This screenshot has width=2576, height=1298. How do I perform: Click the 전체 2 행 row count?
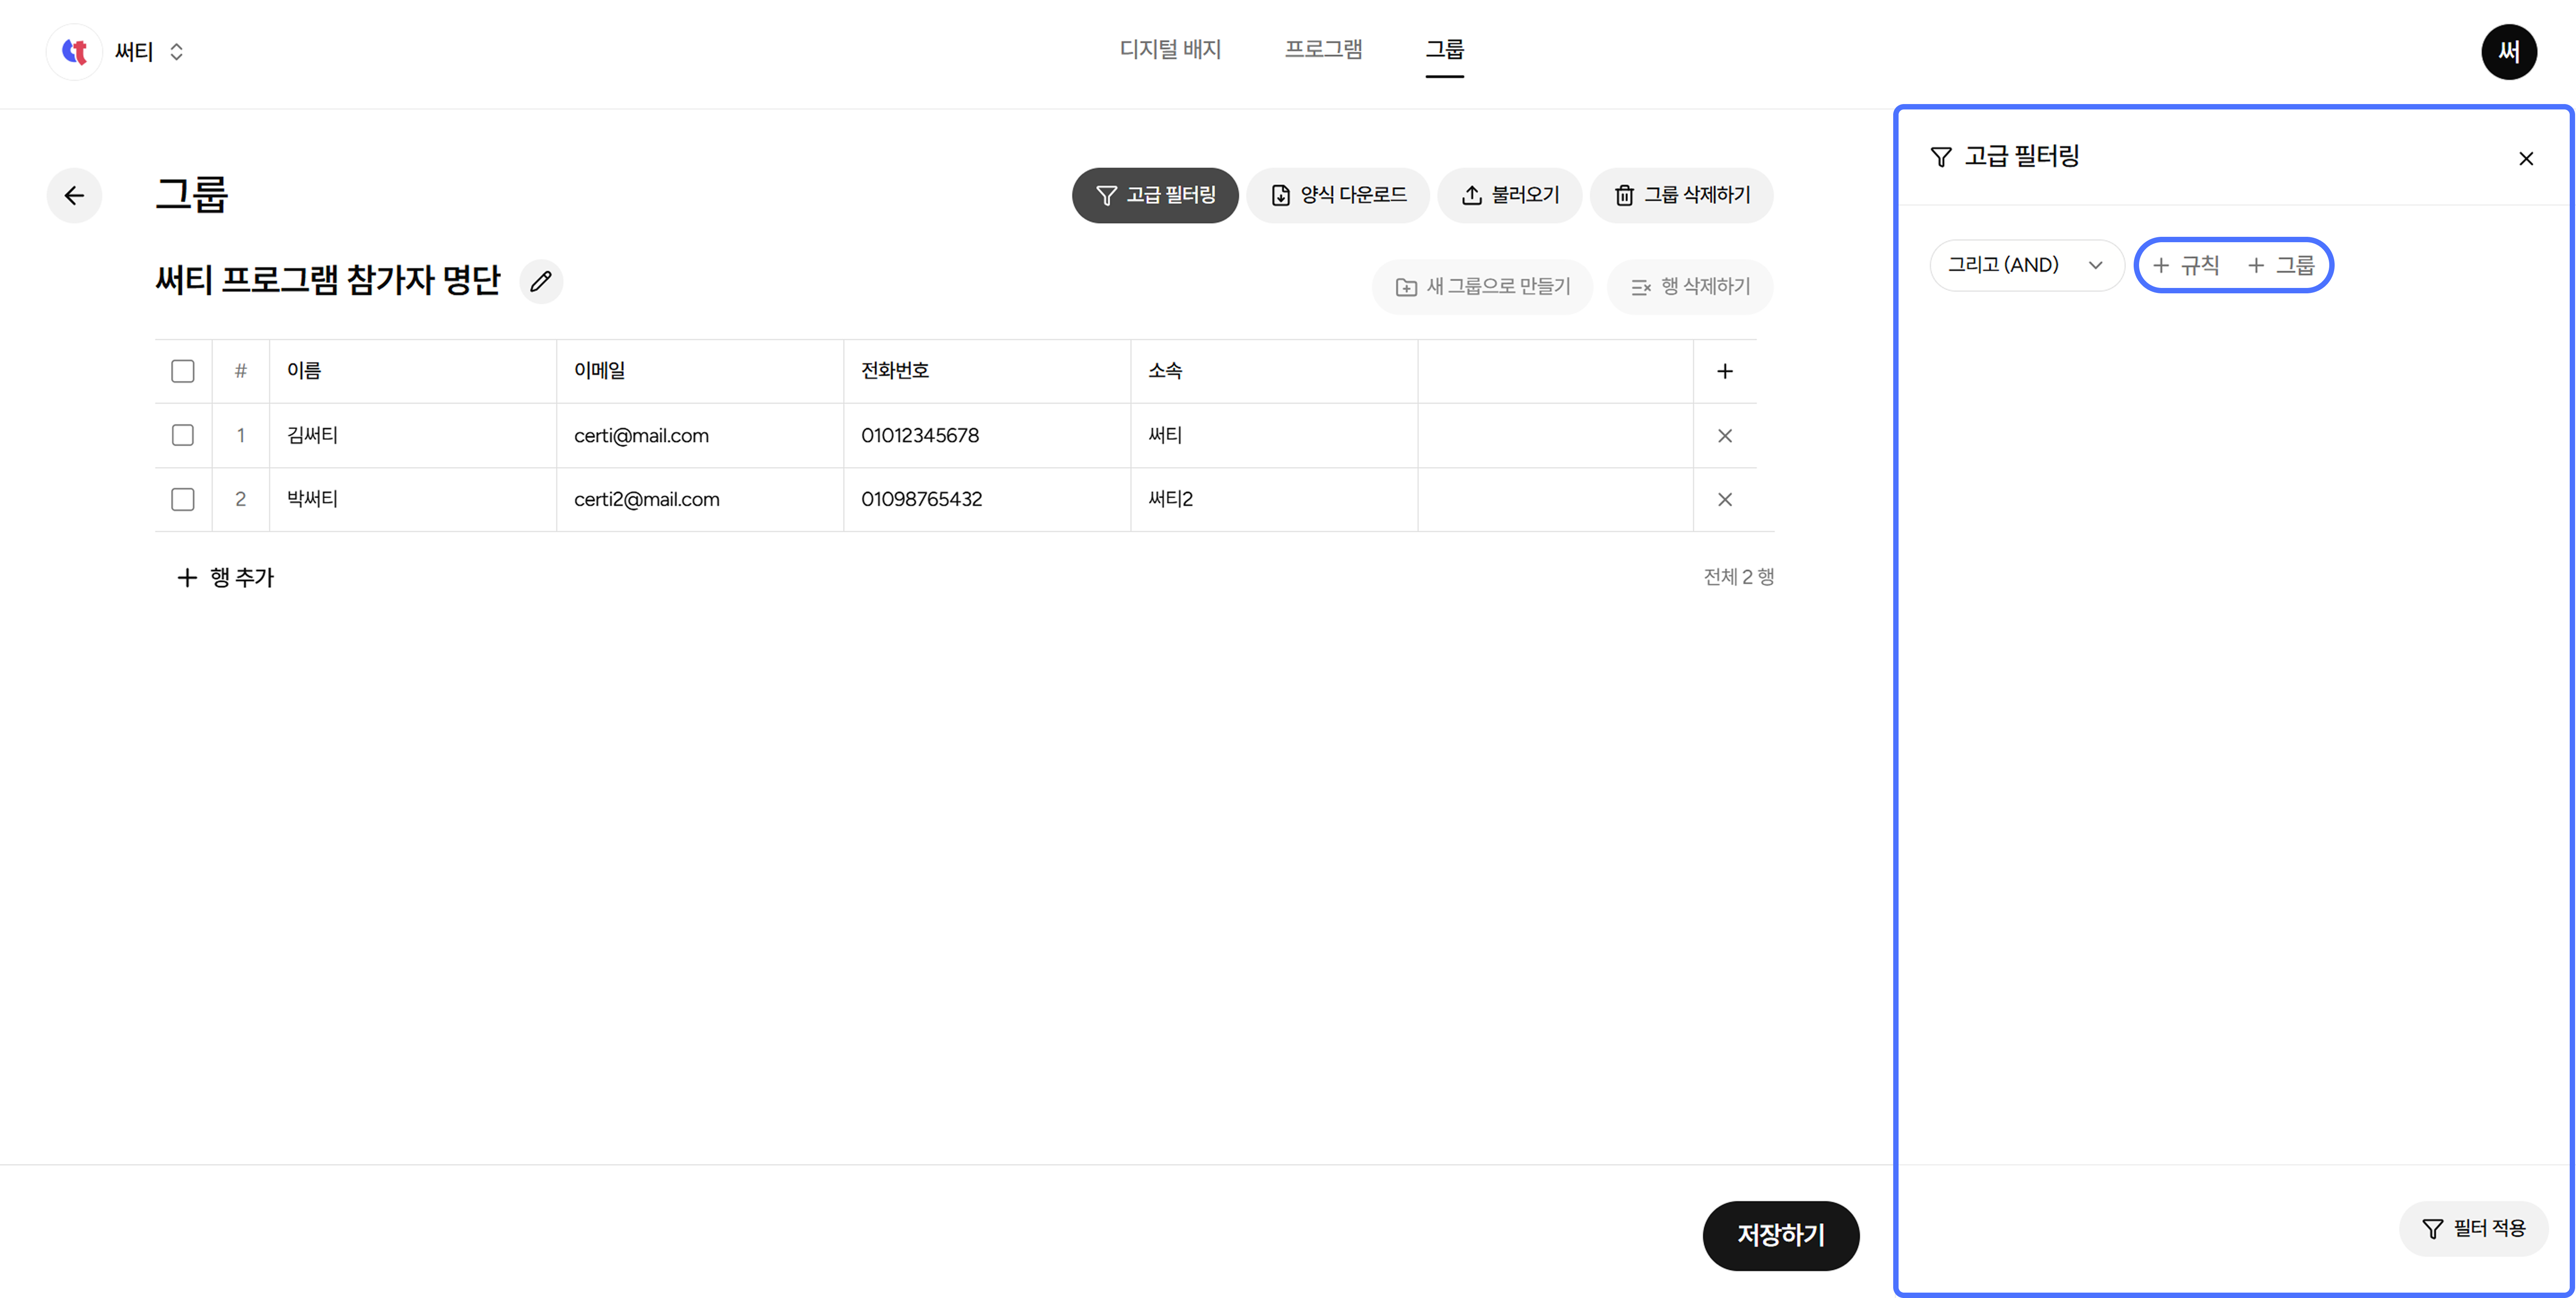coord(1738,577)
